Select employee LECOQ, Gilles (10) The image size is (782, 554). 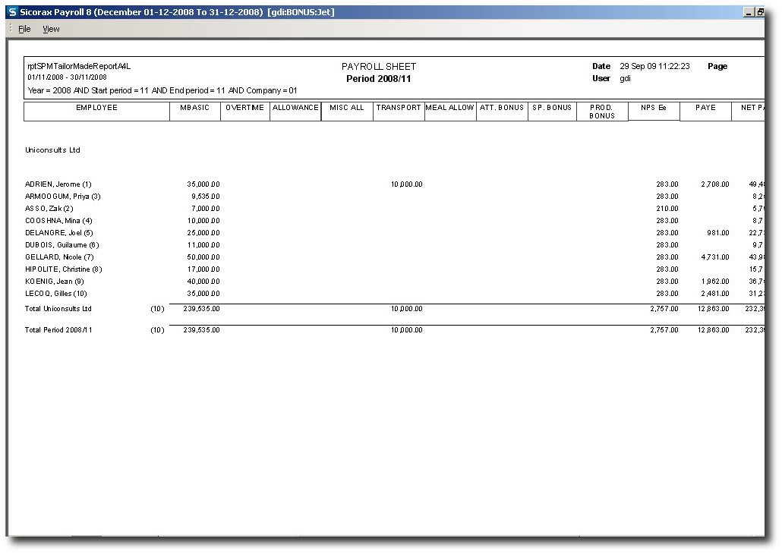point(56,294)
